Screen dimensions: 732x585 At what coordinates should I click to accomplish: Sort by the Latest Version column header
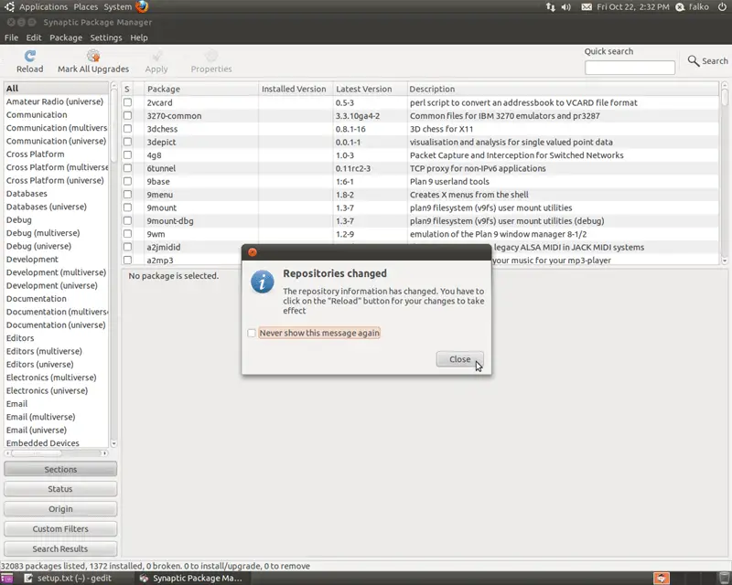pos(370,89)
